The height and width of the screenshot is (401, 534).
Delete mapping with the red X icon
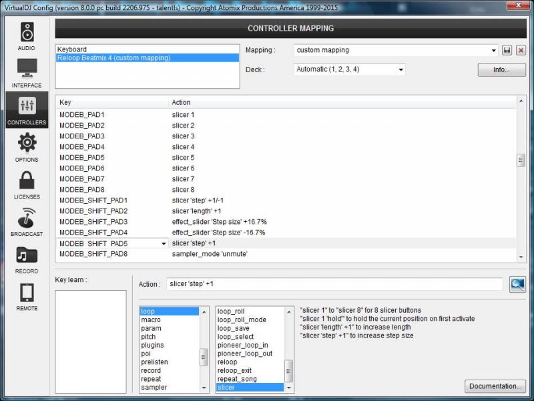(x=521, y=51)
